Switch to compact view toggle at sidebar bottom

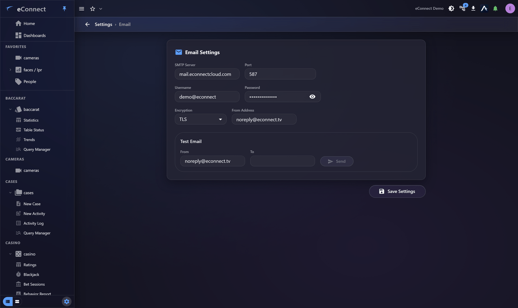click(x=17, y=302)
